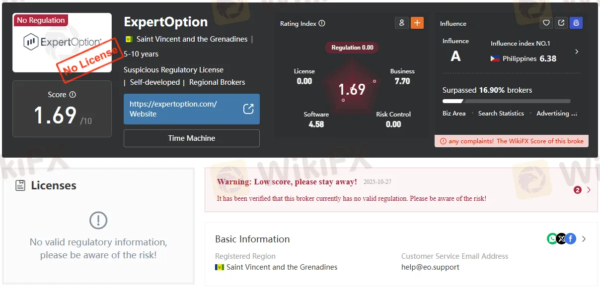600x288 pixels.
Task: Click the ExpertOption broker title
Action: point(165,22)
